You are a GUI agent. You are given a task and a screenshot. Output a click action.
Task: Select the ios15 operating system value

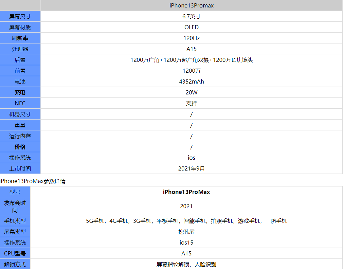tap(186, 243)
